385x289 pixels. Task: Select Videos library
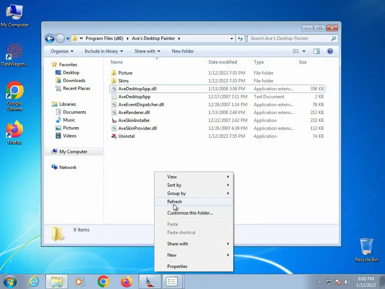point(70,135)
